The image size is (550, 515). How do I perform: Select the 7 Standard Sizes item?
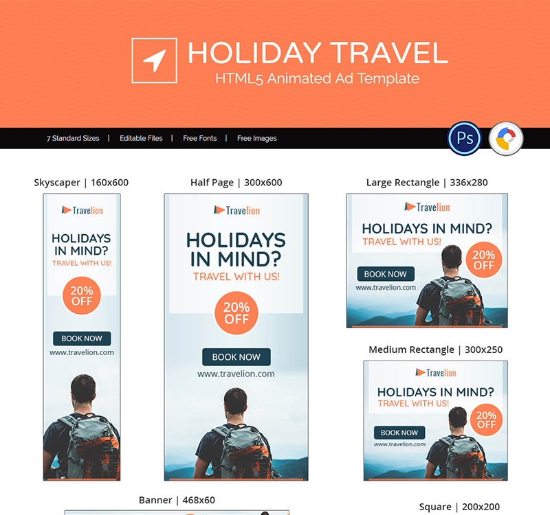coord(73,139)
